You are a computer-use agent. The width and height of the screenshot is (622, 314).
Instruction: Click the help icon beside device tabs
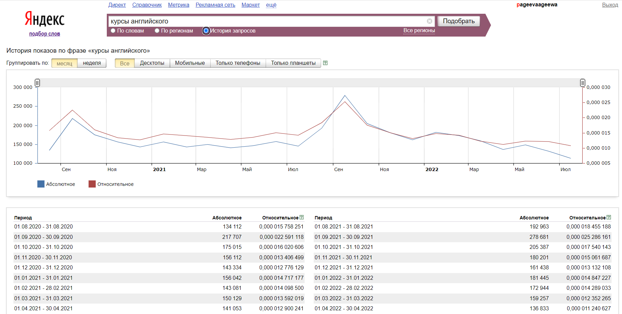325,63
